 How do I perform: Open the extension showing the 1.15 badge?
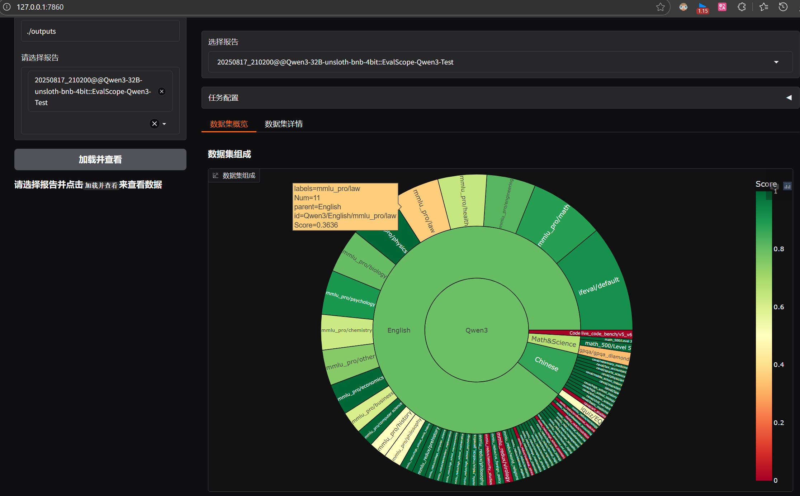(702, 8)
